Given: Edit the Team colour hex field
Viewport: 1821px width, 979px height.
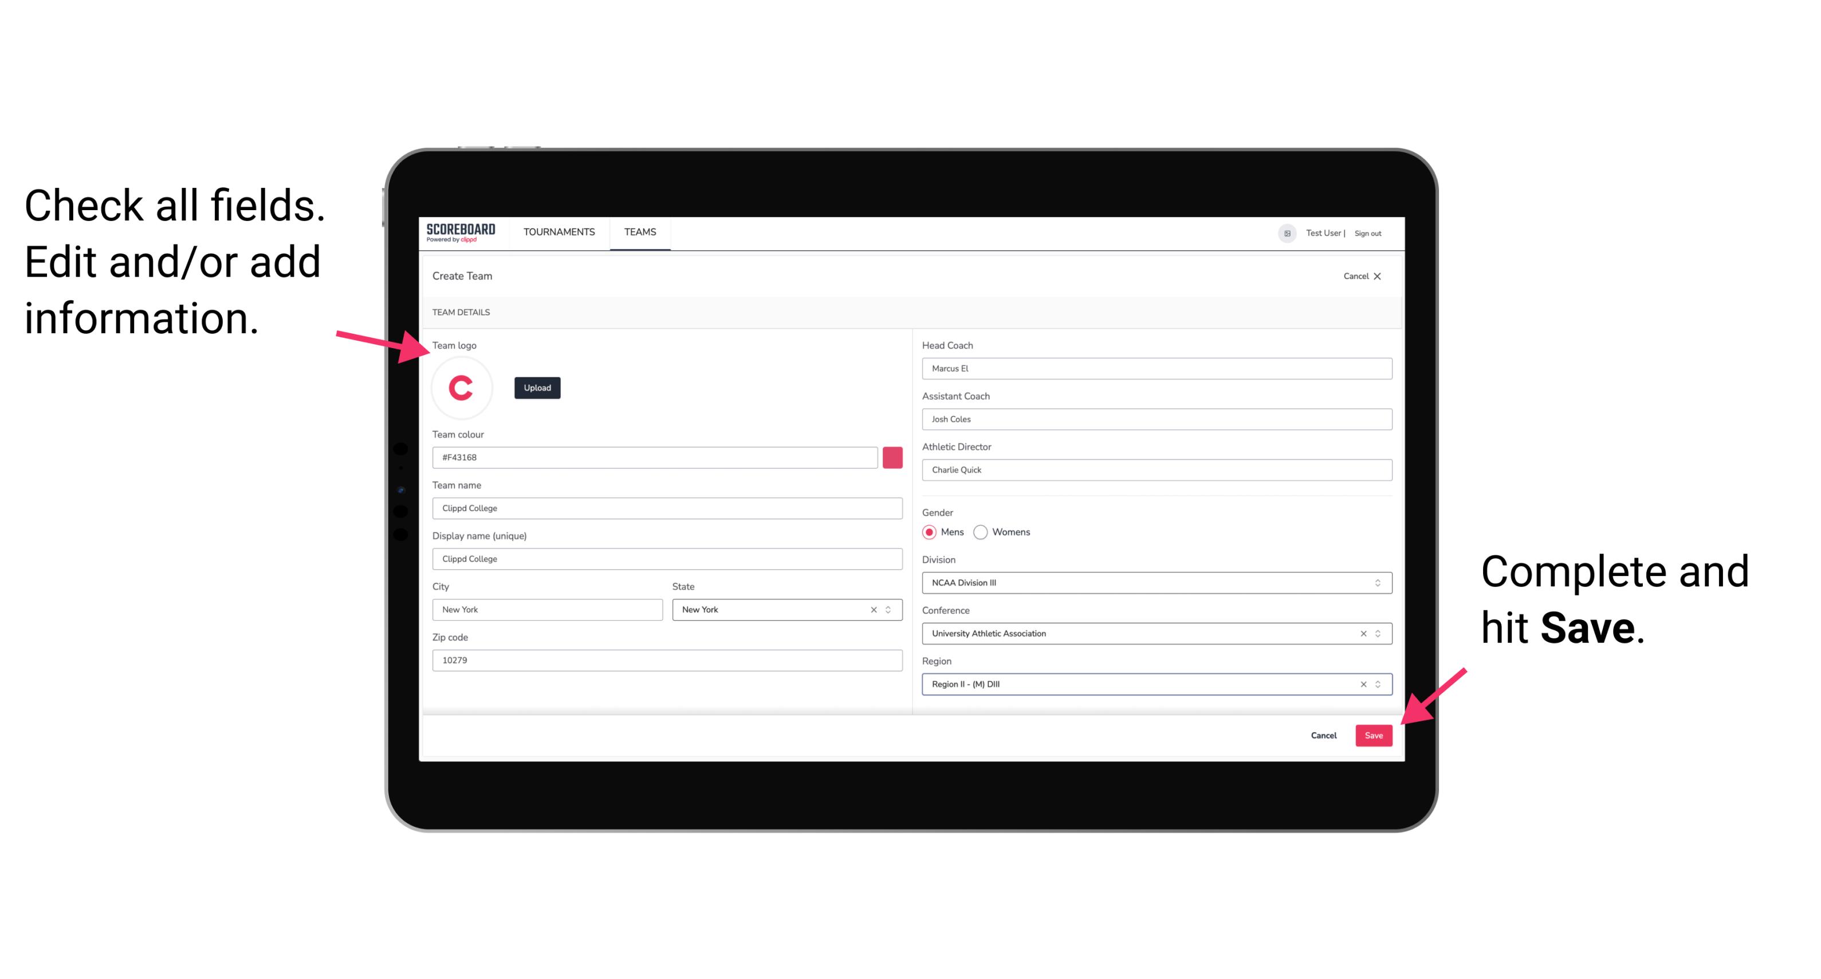Looking at the screenshot, I should pyautogui.click(x=655, y=457).
